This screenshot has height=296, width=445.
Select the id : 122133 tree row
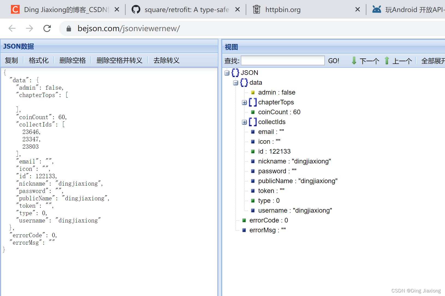(274, 151)
